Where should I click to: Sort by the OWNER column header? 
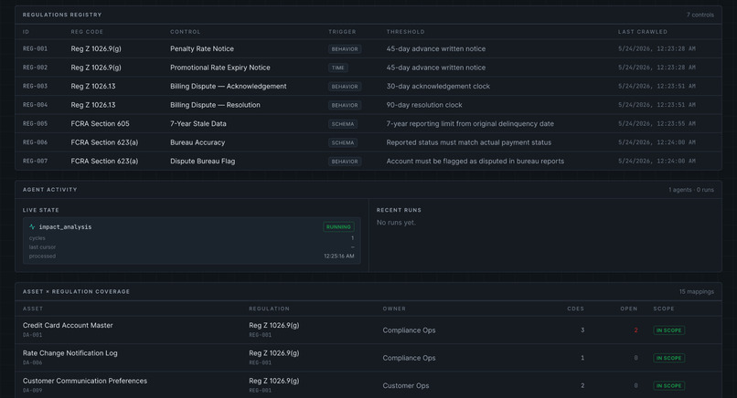[394, 309]
